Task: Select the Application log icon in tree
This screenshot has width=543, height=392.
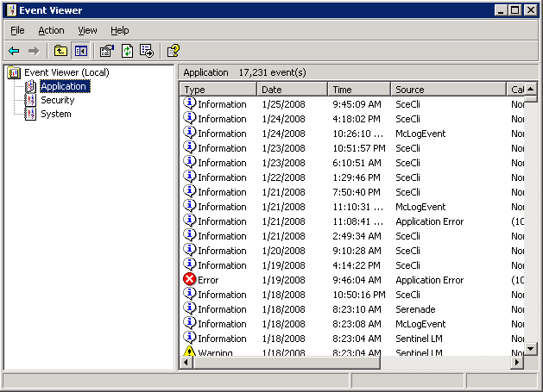Action: (30, 86)
